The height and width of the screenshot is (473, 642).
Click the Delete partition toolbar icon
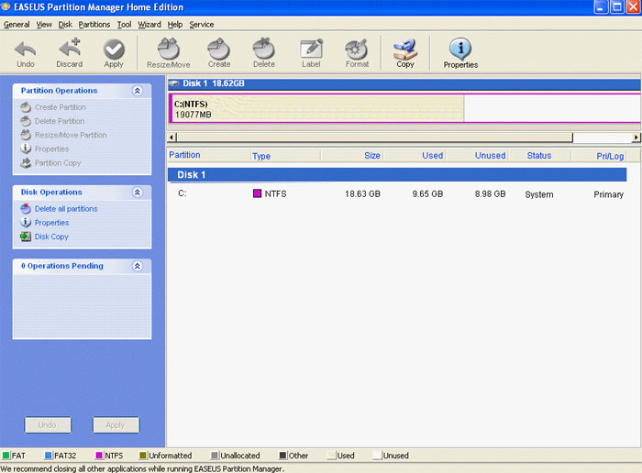tap(264, 49)
